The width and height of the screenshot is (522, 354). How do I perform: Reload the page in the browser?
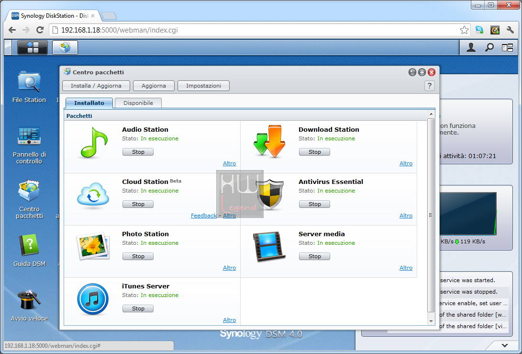tap(40, 30)
